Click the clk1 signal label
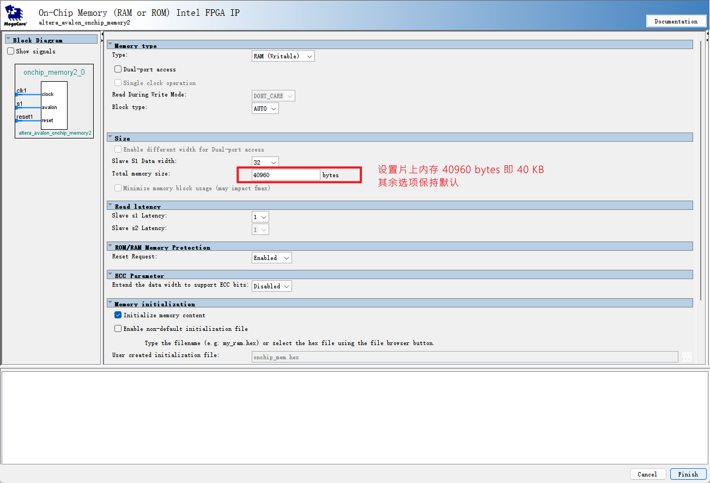Image resolution: width=710 pixels, height=483 pixels. point(21,90)
